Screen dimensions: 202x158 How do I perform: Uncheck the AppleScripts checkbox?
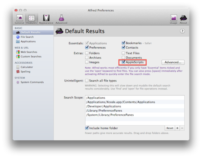click(123, 62)
